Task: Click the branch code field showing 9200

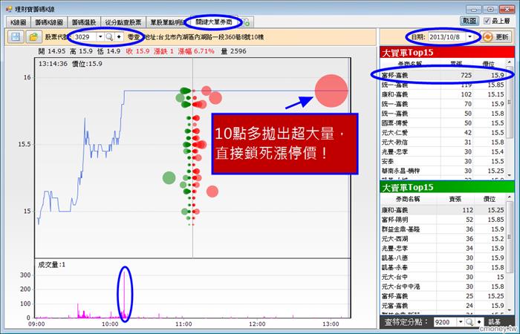Action: tap(446, 321)
